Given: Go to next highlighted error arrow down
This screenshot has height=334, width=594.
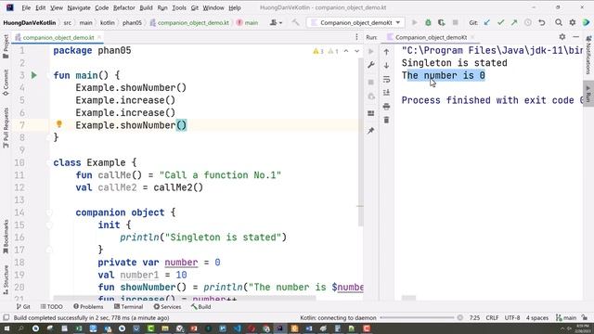Looking at the screenshot, I should (356, 51).
